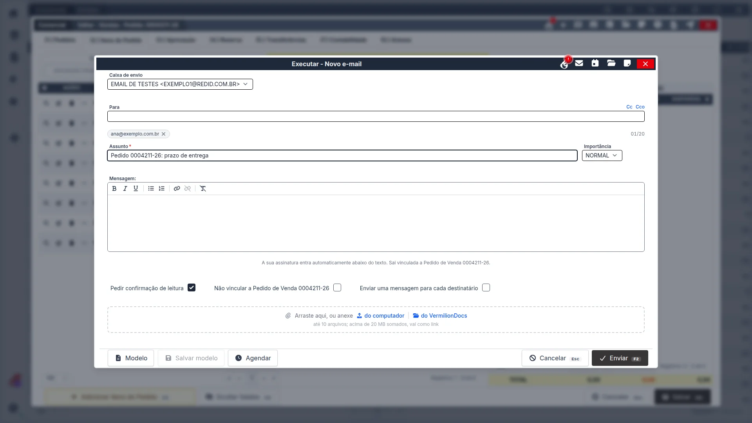The image size is (752, 423).
Task: Attach file do computador
Action: [x=380, y=316]
